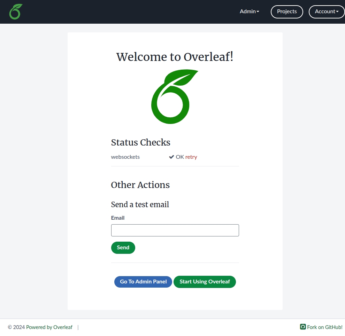Screen dimensions: 345x336
Task: Go To Admin Panel button
Action: [143, 282]
